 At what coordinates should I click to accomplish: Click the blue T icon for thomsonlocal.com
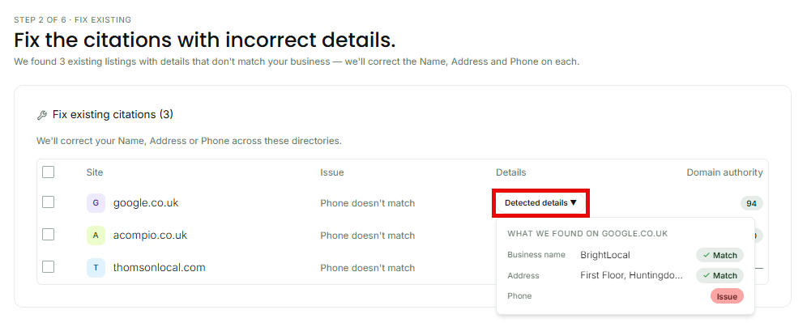click(96, 268)
